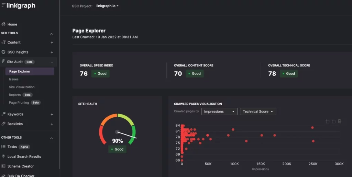Image resolution: width=352 pixels, height=177 pixels.
Task: Open the Schema Creator tool
Action: click(21, 166)
